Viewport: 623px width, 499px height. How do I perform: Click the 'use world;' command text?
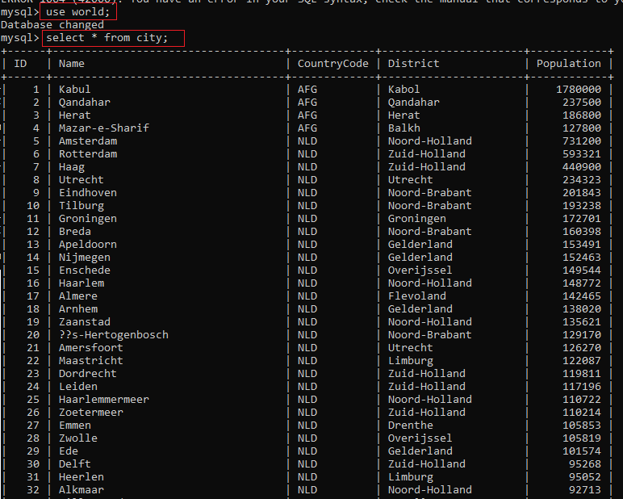77,12
